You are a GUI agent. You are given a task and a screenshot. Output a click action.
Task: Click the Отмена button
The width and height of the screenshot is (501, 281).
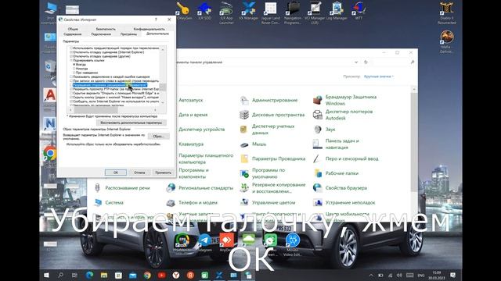click(x=139, y=173)
